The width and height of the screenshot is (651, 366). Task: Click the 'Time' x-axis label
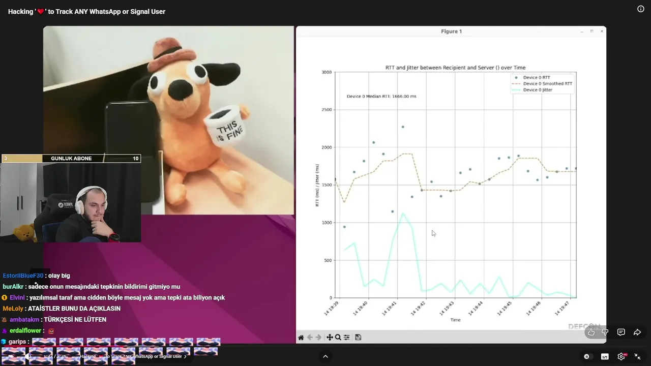coord(455,320)
